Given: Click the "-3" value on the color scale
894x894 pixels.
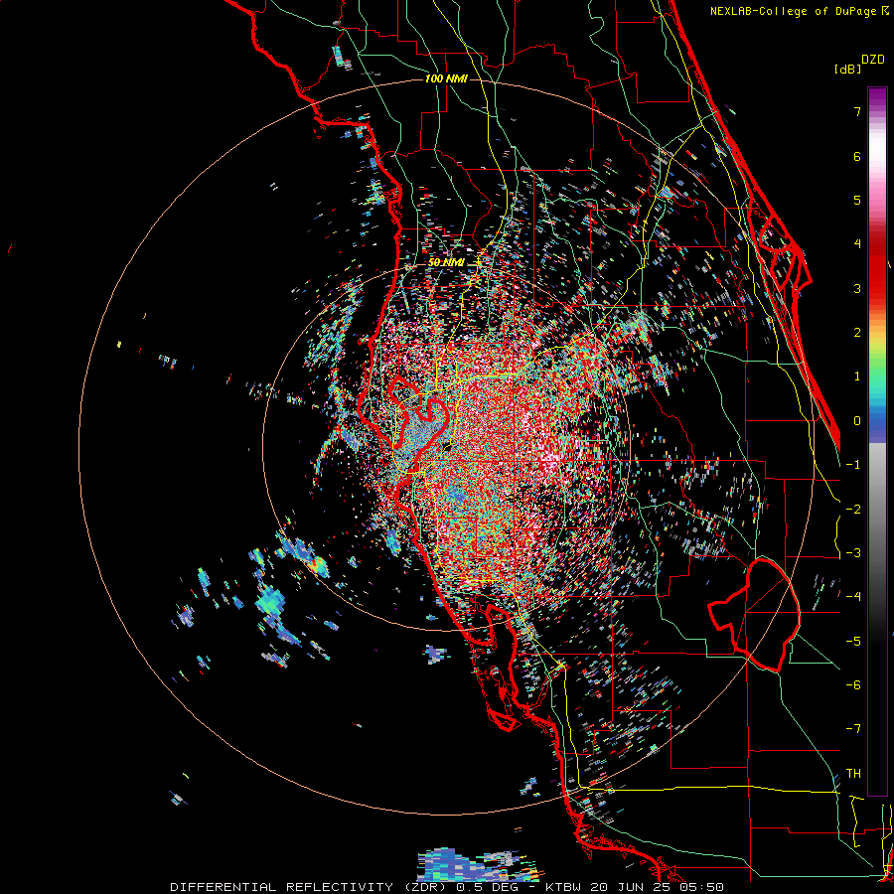Looking at the screenshot, I should 853,552.
